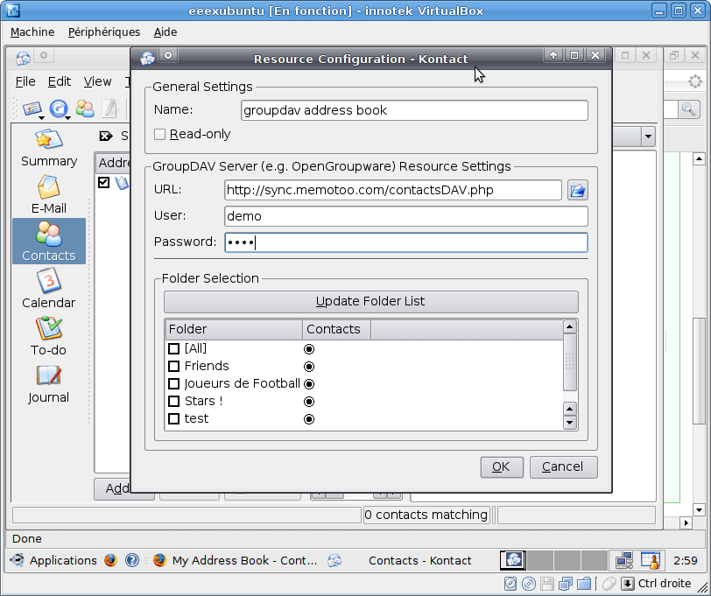
Task: Check the Stars ! folder checkbox
Action: point(173,401)
